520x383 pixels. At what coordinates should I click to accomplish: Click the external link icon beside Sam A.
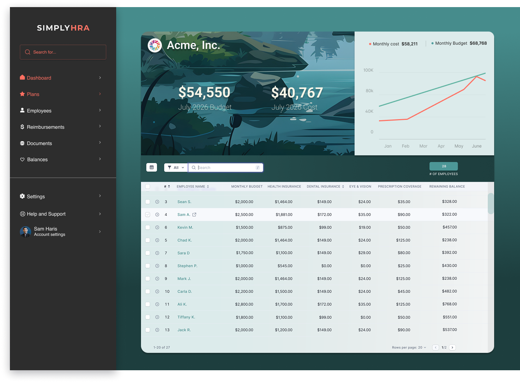click(194, 215)
